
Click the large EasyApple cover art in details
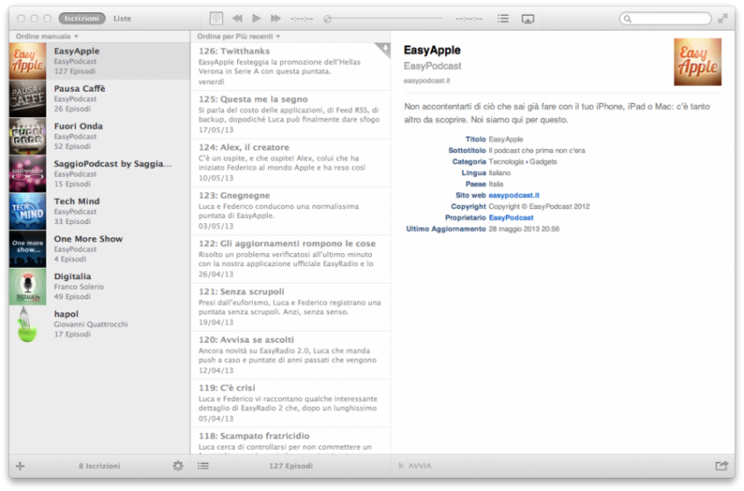[698, 61]
